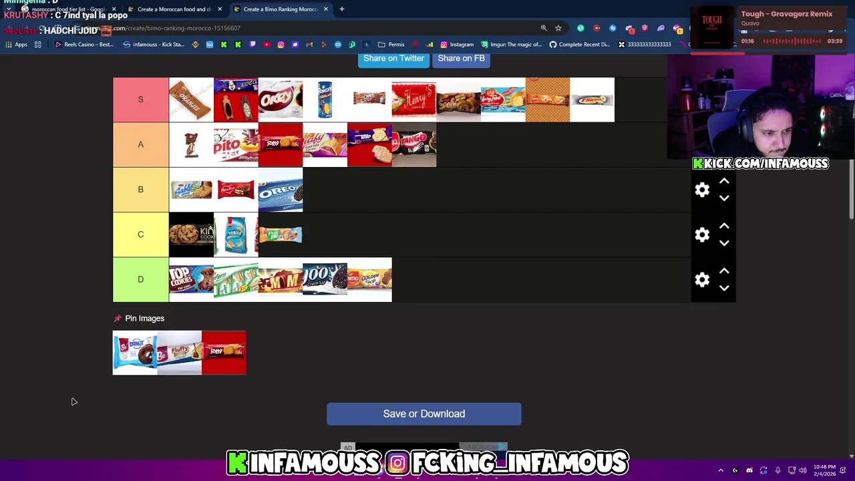Select the Sablé biscuit image in B tier
The width and height of the screenshot is (855, 481).
(191, 189)
